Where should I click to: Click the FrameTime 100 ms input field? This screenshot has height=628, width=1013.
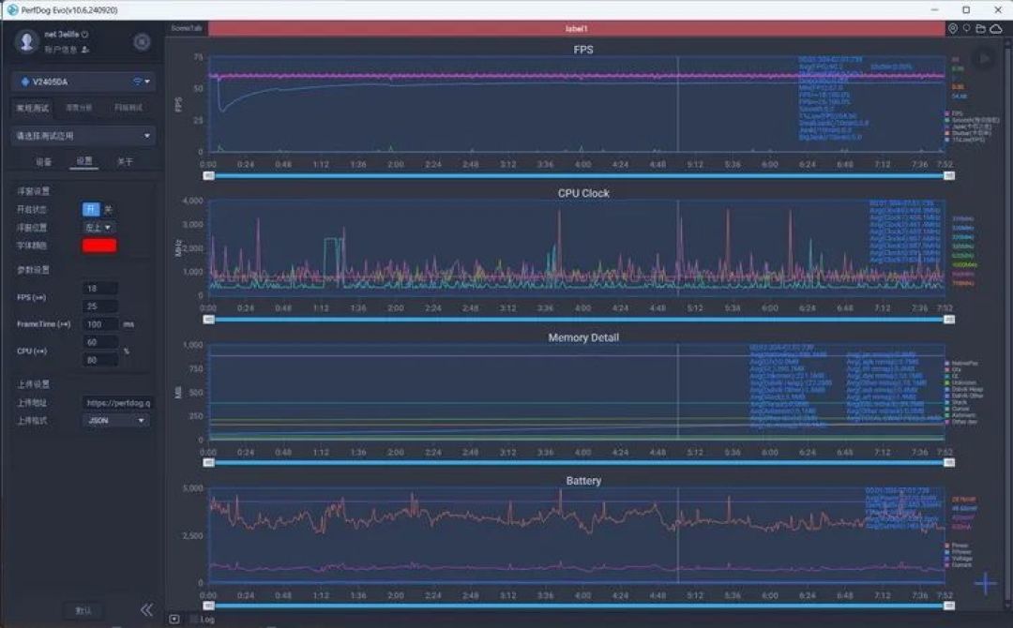100,324
